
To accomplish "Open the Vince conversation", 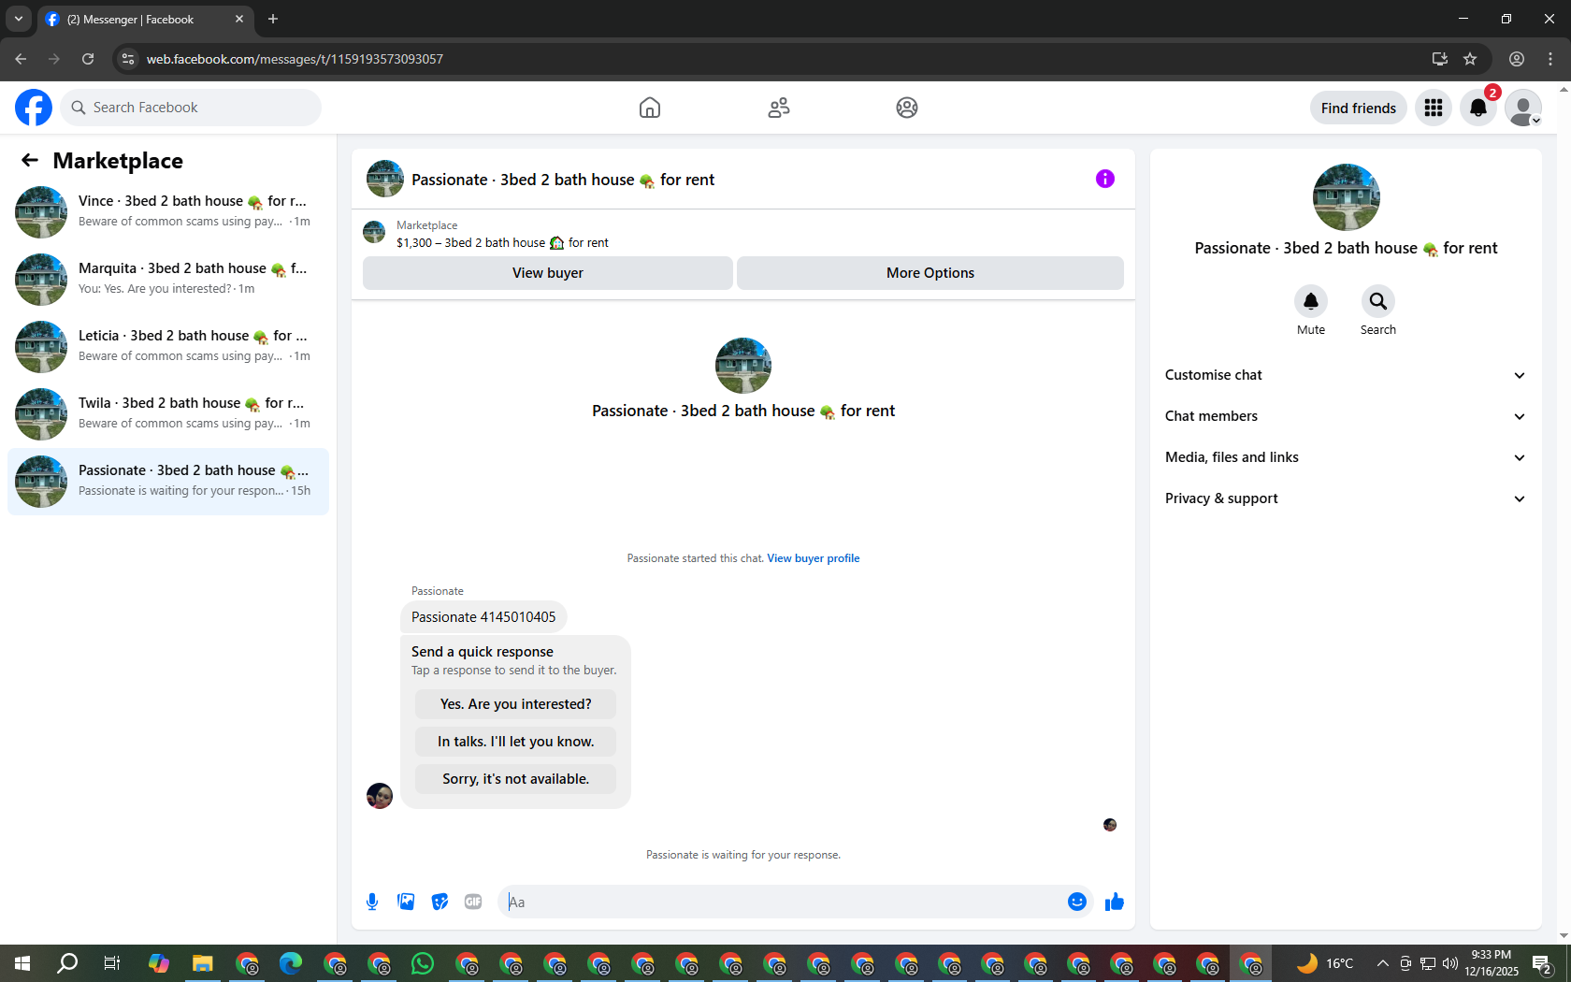I will [168, 211].
